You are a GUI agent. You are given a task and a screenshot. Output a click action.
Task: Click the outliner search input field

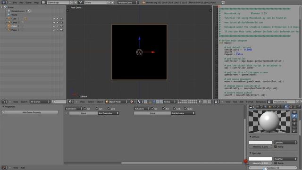(59, 102)
